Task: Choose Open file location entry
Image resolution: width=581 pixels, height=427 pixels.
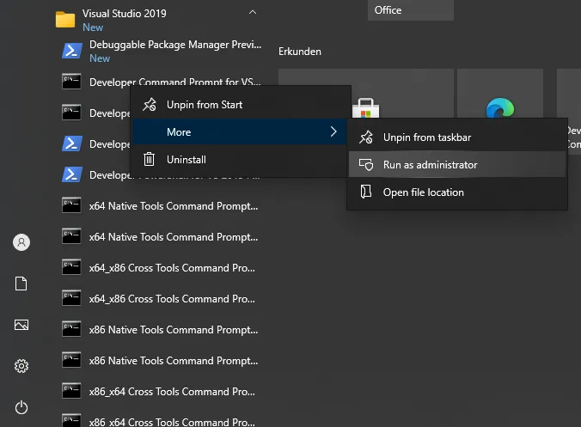Action: (423, 192)
